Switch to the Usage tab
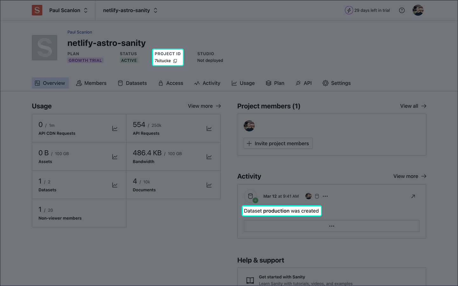Screen dimensions: 458x286 coord(243,83)
